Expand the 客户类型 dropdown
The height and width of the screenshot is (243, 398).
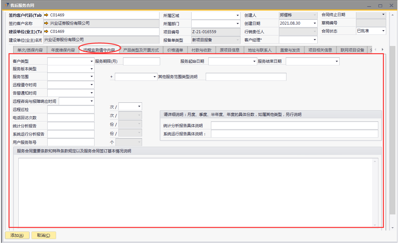point(92,61)
